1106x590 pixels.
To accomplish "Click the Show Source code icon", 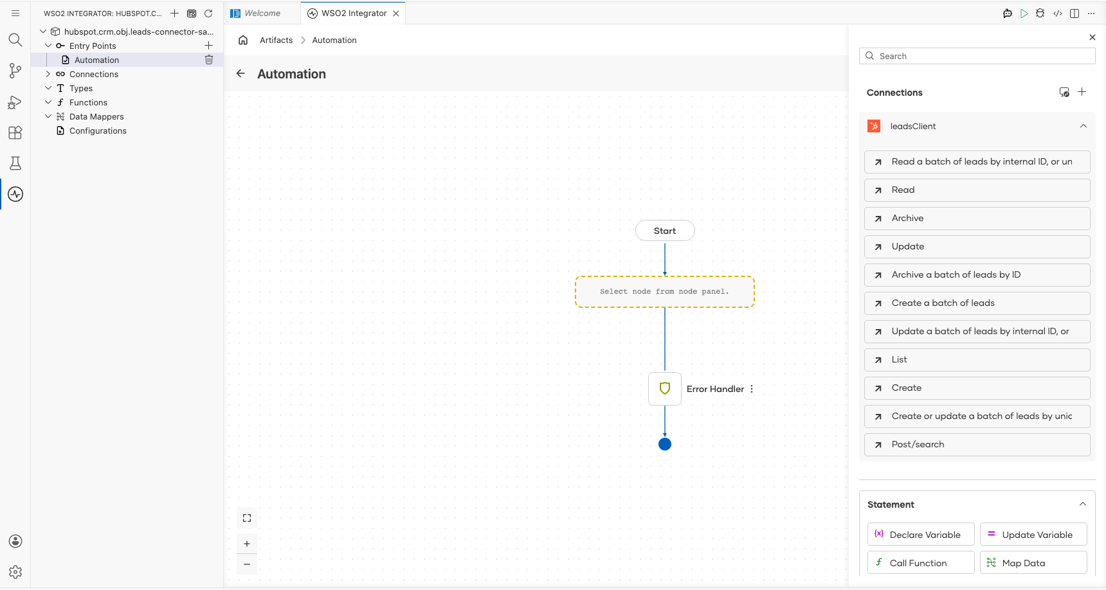I will tap(1058, 13).
